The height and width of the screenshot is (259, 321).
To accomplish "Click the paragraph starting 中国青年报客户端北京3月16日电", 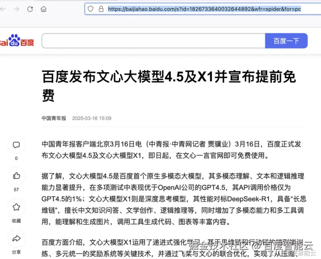I will coord(171,150).
